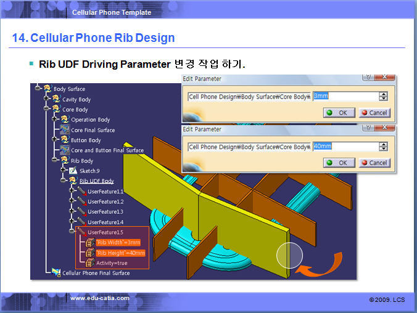Screen dimensions: 417x313
Task: Select the Sketch.9 sketch icon
Action: pos(73,171)
